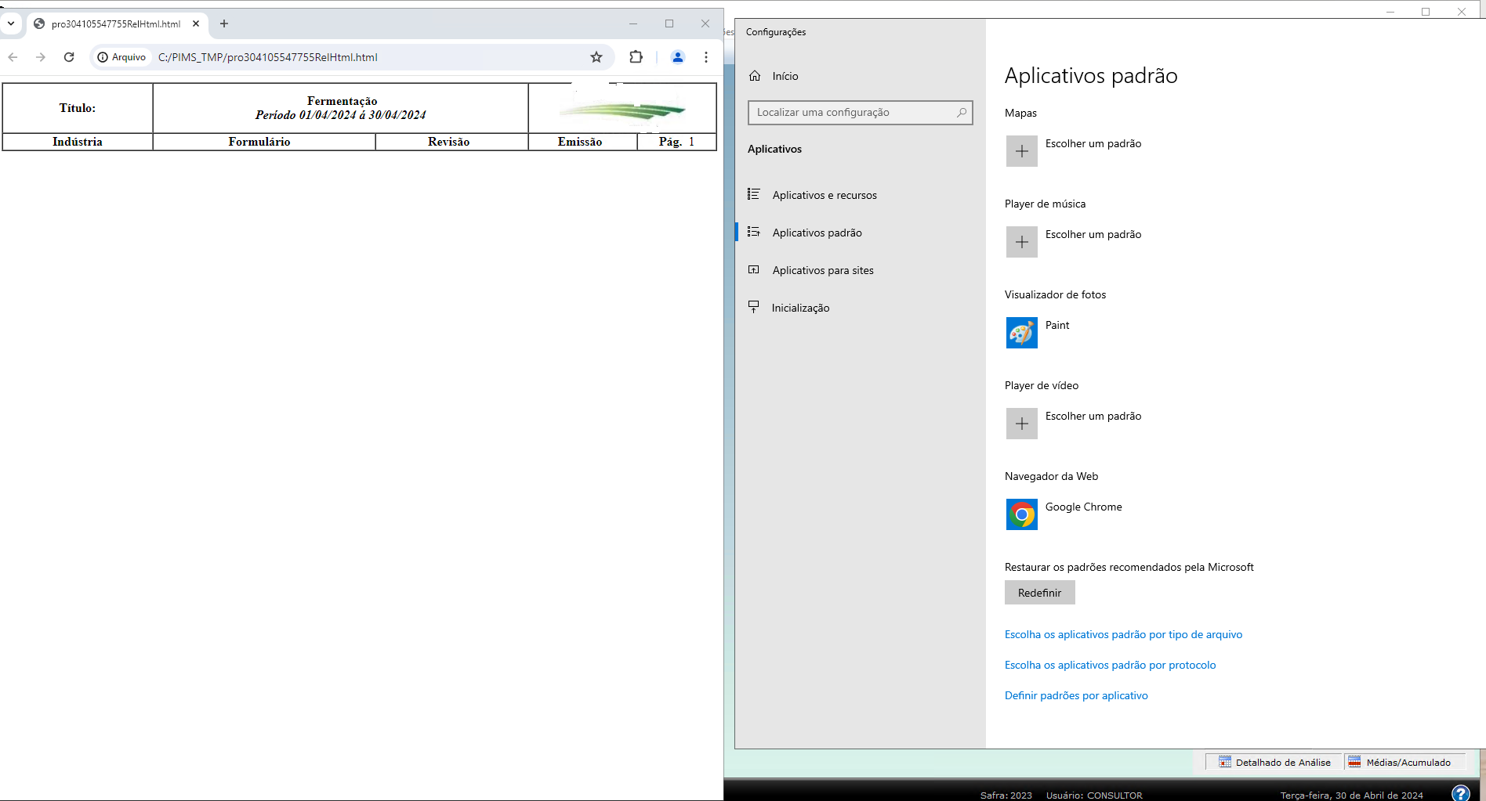Close the pro304105547755RelHtml.html tab
This screenshot has width=1486, height=801.
196,23
